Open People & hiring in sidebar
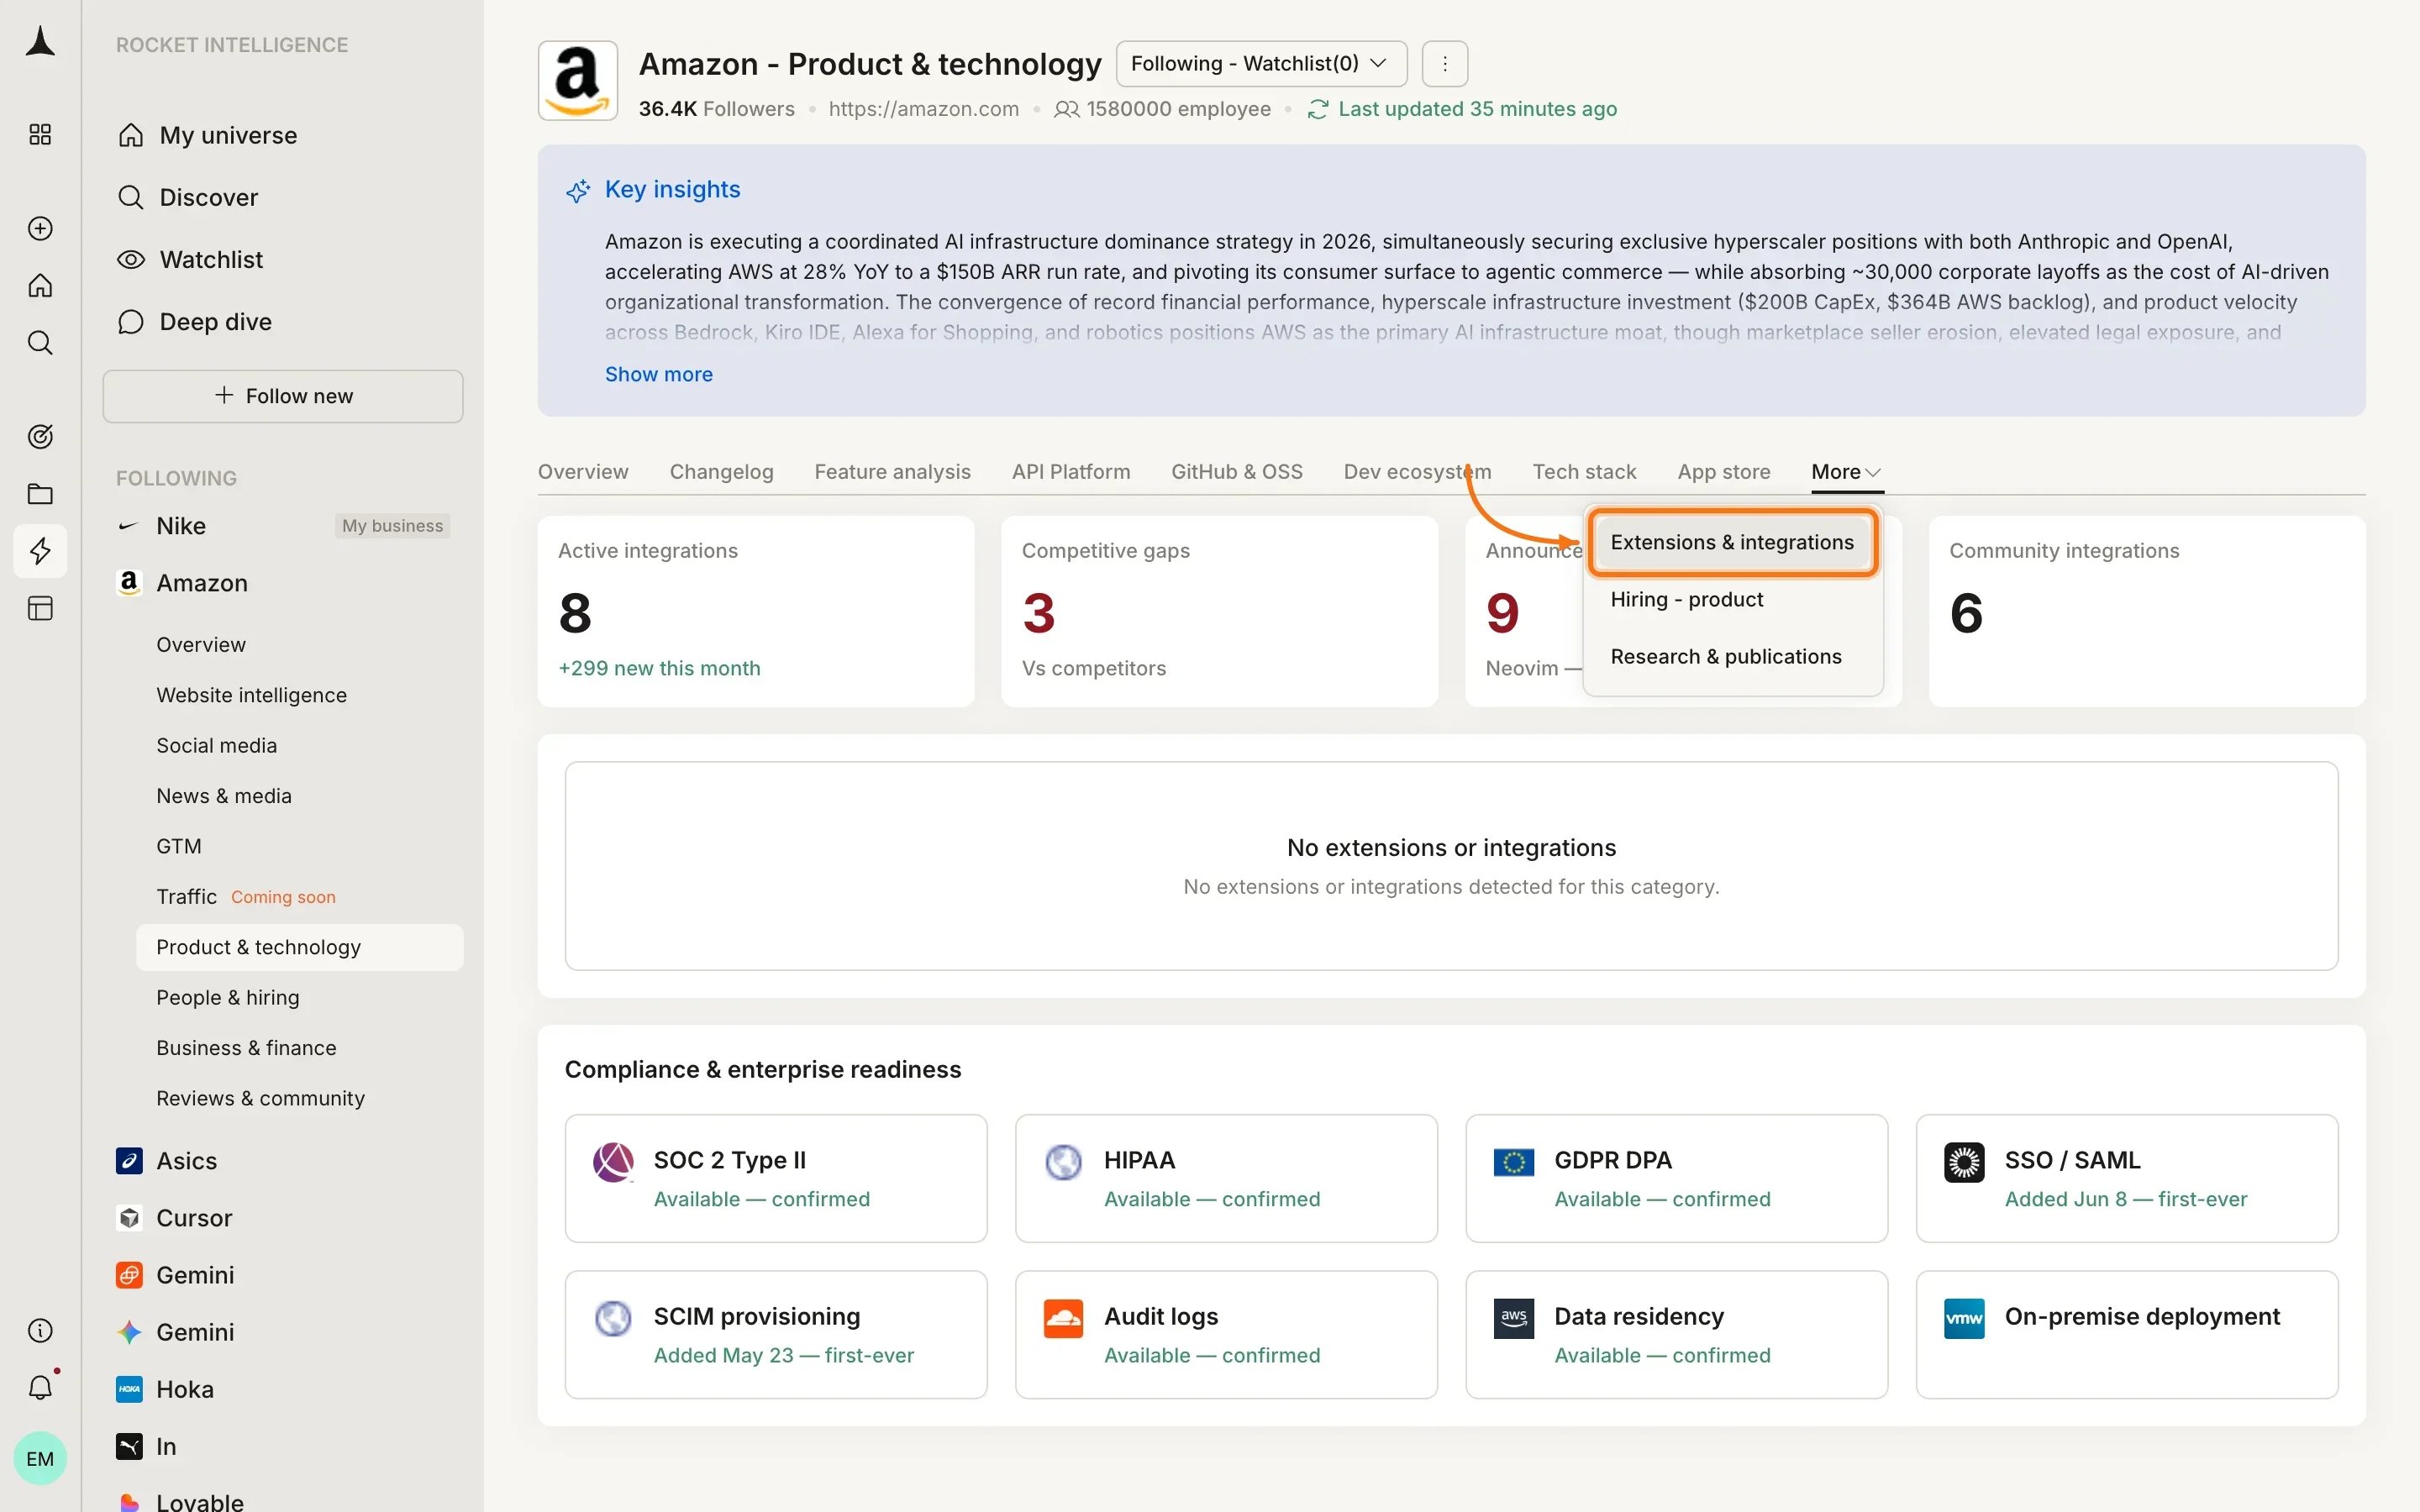Viewport: 2420px width, 1512px height. tap(300, 997)
